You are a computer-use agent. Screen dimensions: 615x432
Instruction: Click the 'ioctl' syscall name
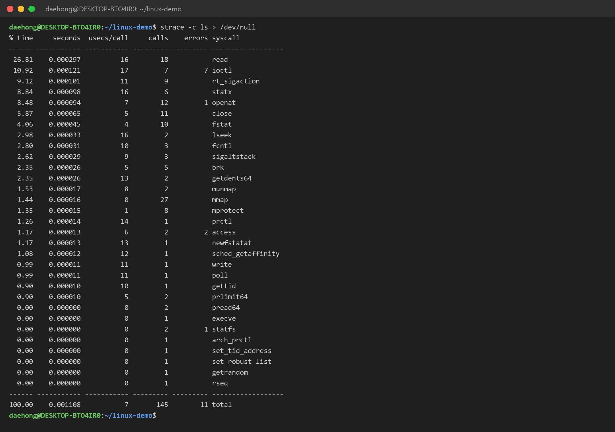coord(222,70)
